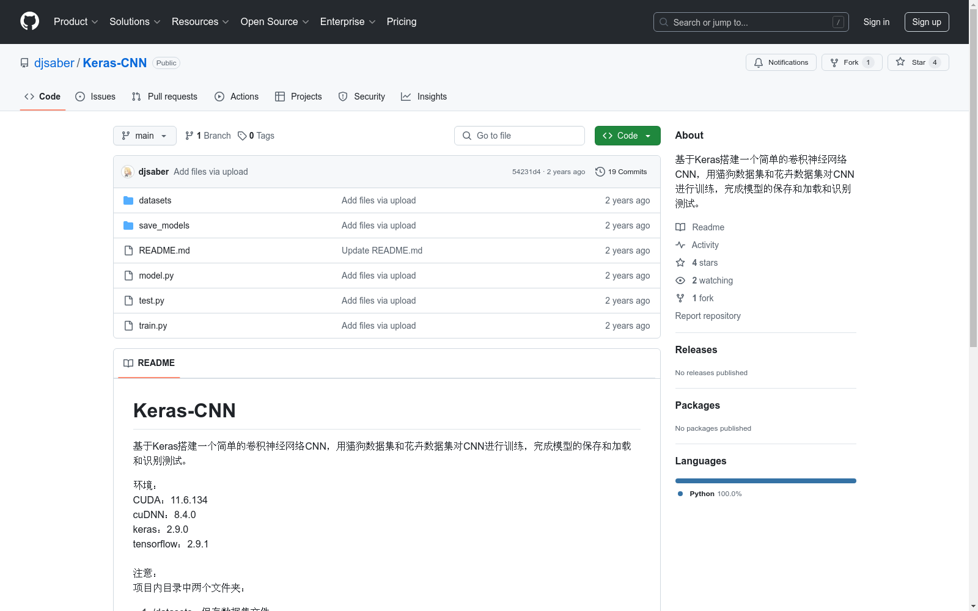Open the Product menu
Image resolution: width=978 pixels, height=611 pixels.
click(76, 21)
